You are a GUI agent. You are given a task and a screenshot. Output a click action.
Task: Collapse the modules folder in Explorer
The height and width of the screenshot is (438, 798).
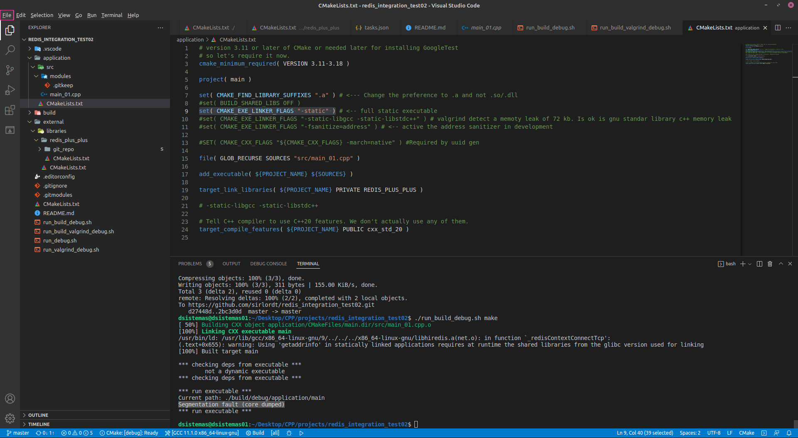37,76
